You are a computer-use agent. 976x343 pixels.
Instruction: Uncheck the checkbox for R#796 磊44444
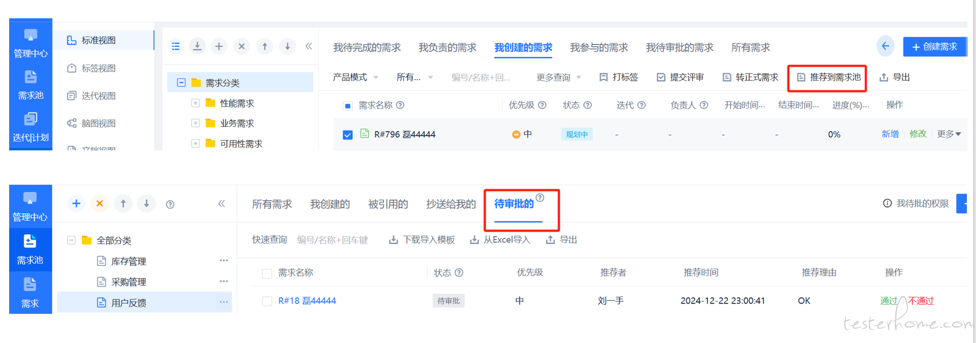[x=348, y=135]
